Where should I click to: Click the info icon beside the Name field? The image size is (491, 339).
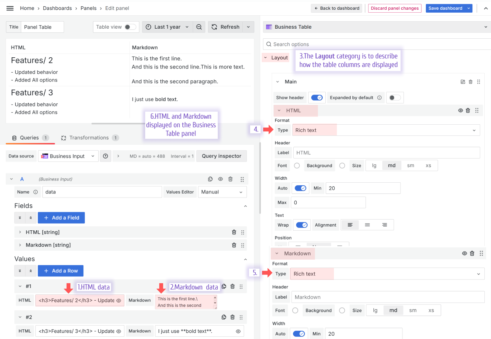click(x=36, y=192)
